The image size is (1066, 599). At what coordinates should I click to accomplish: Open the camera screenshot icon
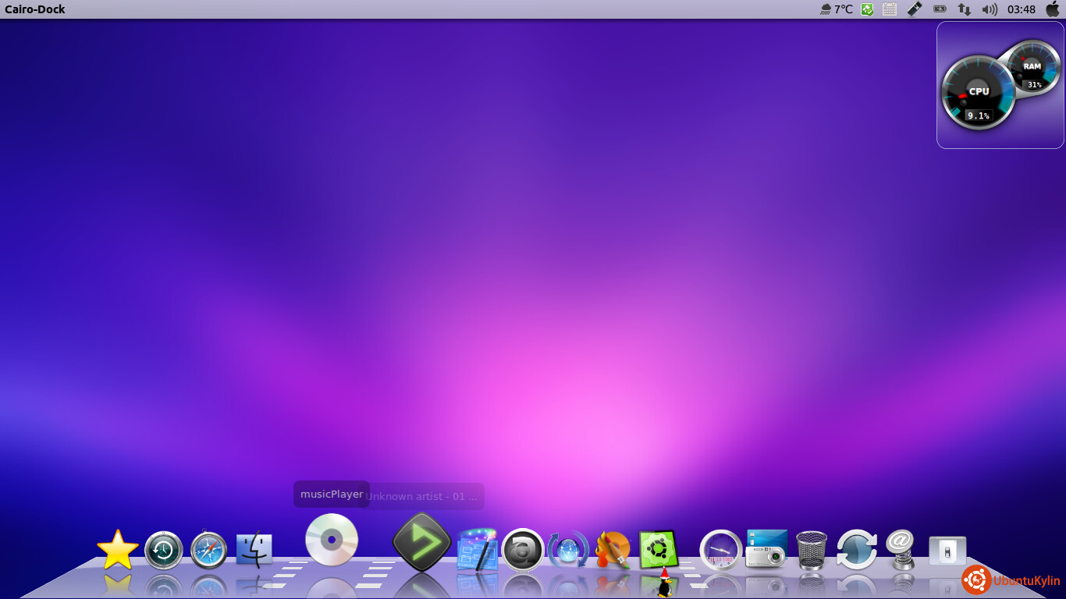coord(766,549)
